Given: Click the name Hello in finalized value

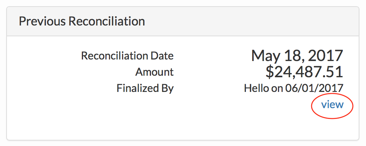Looking at the screenshot, I should [256, 88].
